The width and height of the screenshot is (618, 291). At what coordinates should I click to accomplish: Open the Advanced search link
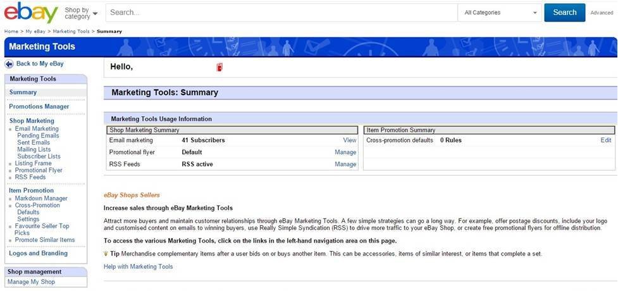click(602, 13)
